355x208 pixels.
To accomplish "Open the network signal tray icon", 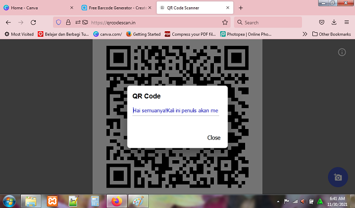I will click(x=295, y=201).
